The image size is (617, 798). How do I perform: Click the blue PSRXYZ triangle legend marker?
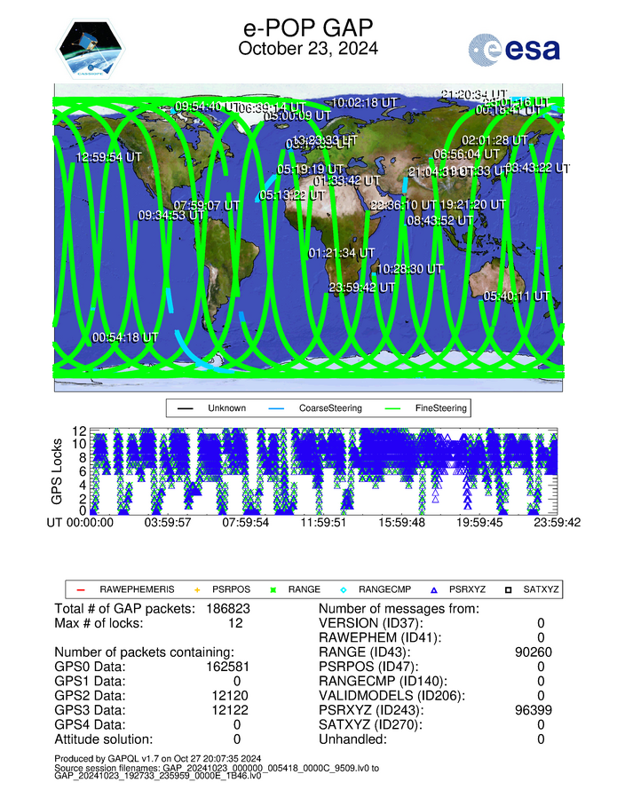[x=432, y=589]
